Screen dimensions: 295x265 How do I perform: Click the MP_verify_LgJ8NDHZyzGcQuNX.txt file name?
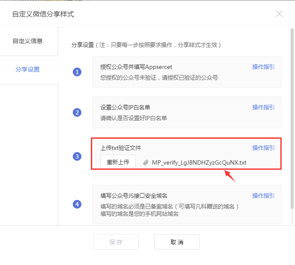(199, 162)
